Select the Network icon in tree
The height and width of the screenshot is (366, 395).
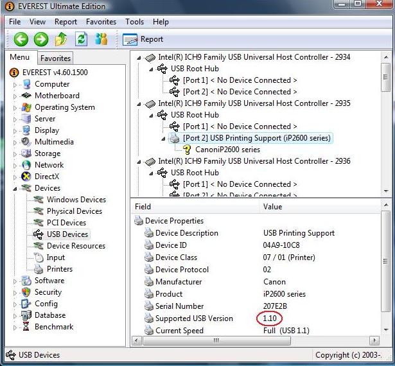click(26, 165)
